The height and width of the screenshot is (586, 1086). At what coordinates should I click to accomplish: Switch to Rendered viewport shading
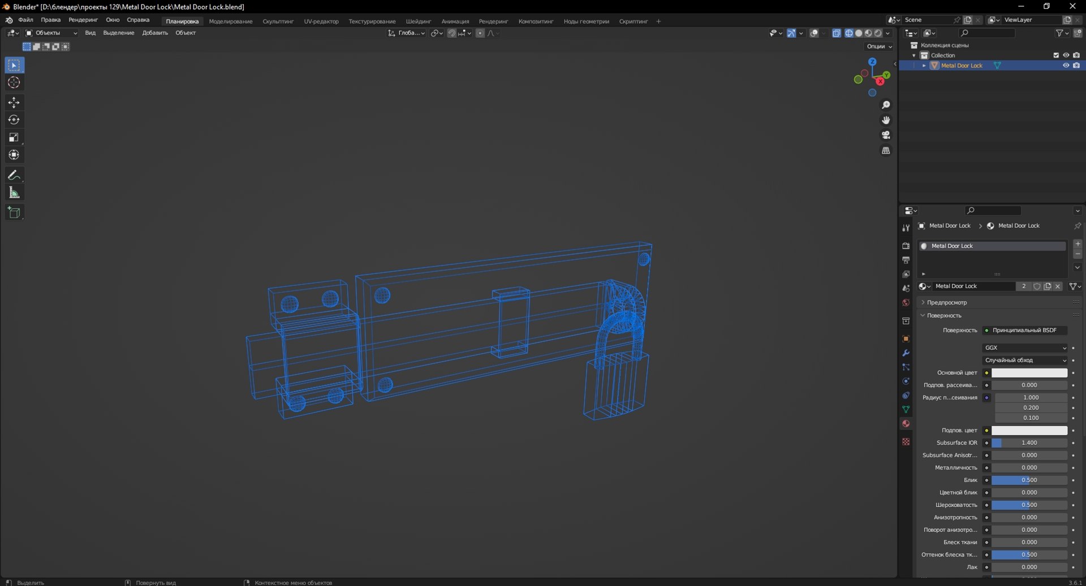pos(878,33)
